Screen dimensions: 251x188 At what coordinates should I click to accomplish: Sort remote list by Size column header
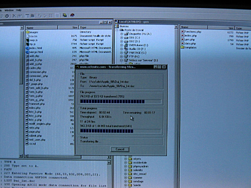[68, 27]
